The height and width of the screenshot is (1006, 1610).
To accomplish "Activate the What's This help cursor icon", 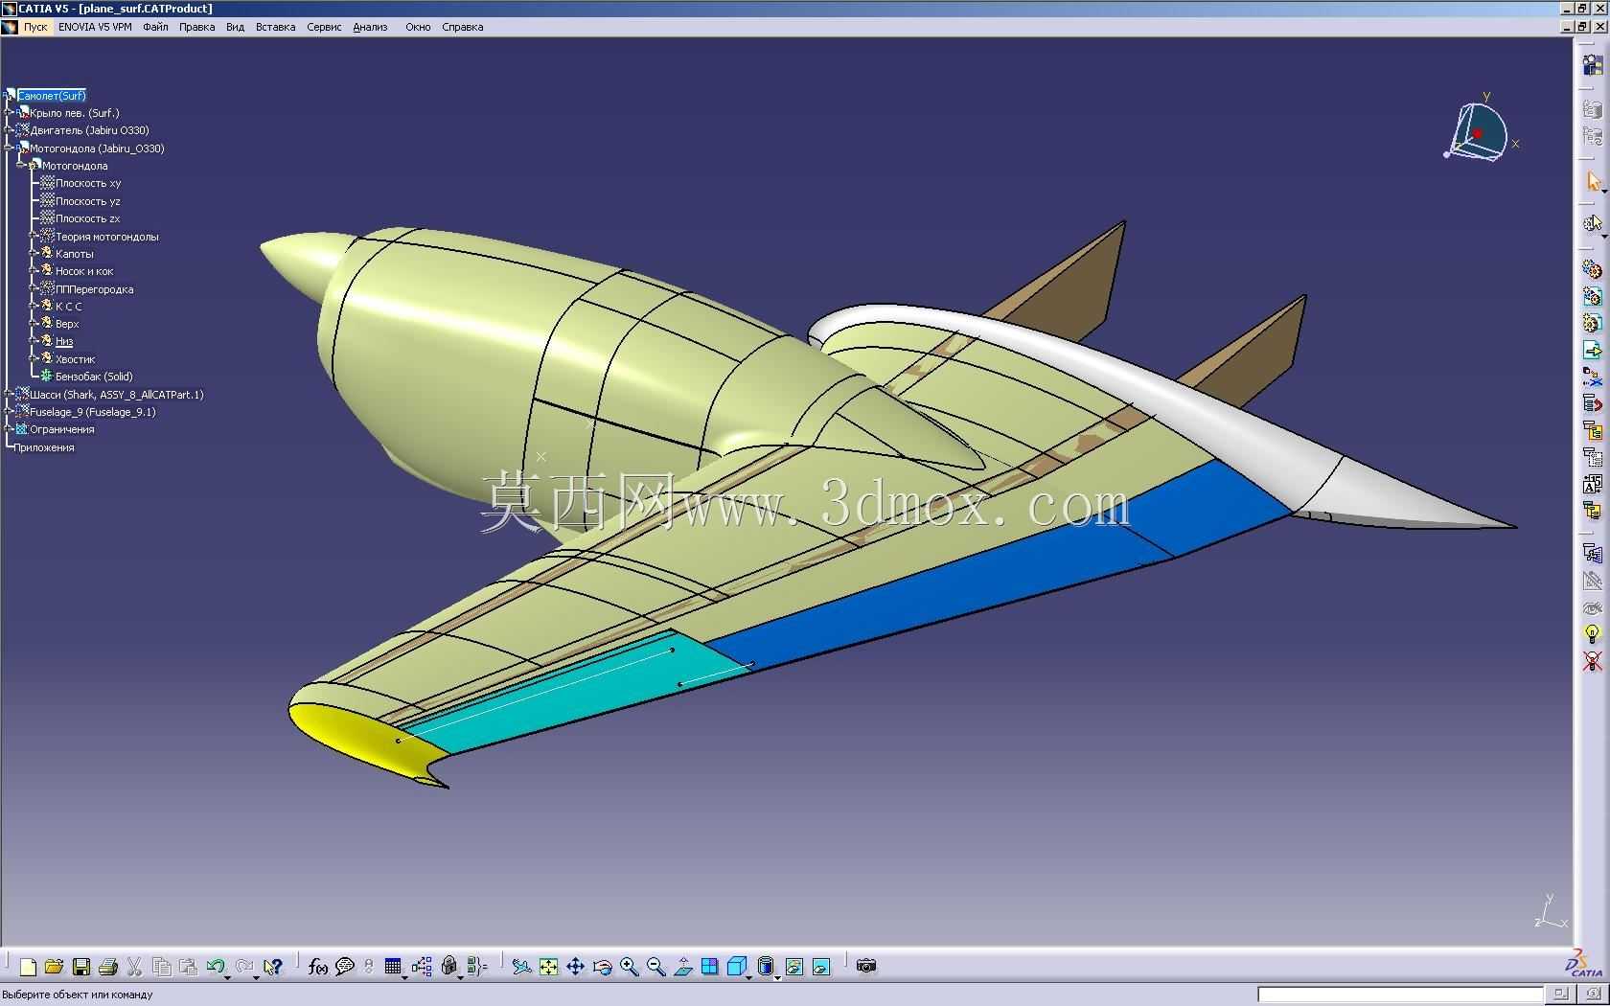I will 273,967.
